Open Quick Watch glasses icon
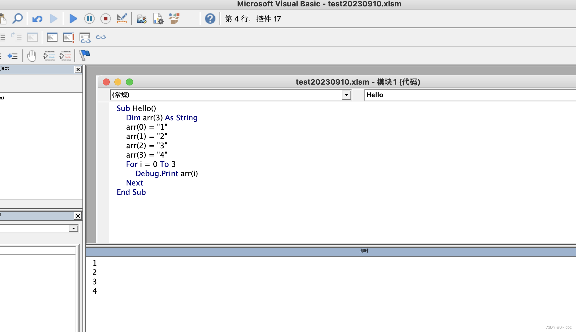The width and height of the screenshot is (576, 332). (x=101, y=37)
